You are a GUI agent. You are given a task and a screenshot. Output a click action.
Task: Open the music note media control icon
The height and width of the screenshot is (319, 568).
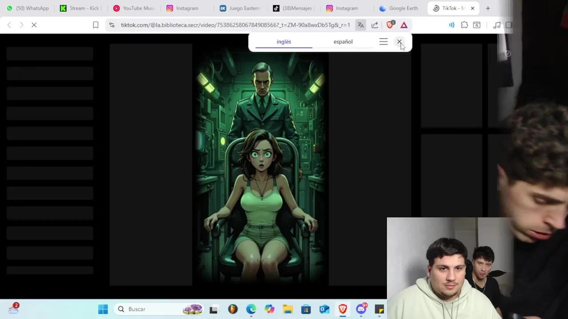[497, 25]
